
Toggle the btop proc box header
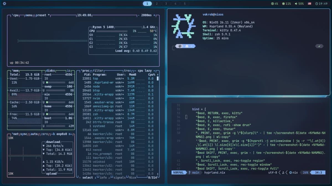point(85,71)
